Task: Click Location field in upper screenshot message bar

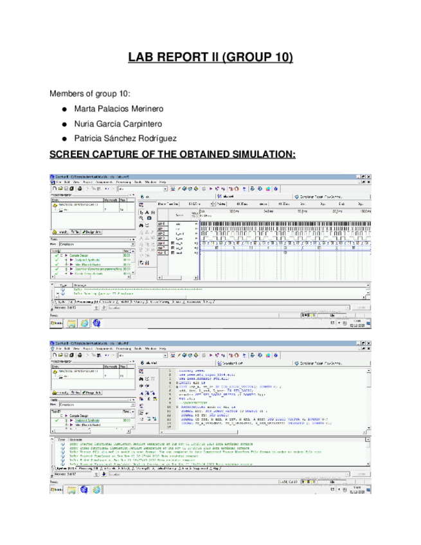Action: click(x=229, y=308)
